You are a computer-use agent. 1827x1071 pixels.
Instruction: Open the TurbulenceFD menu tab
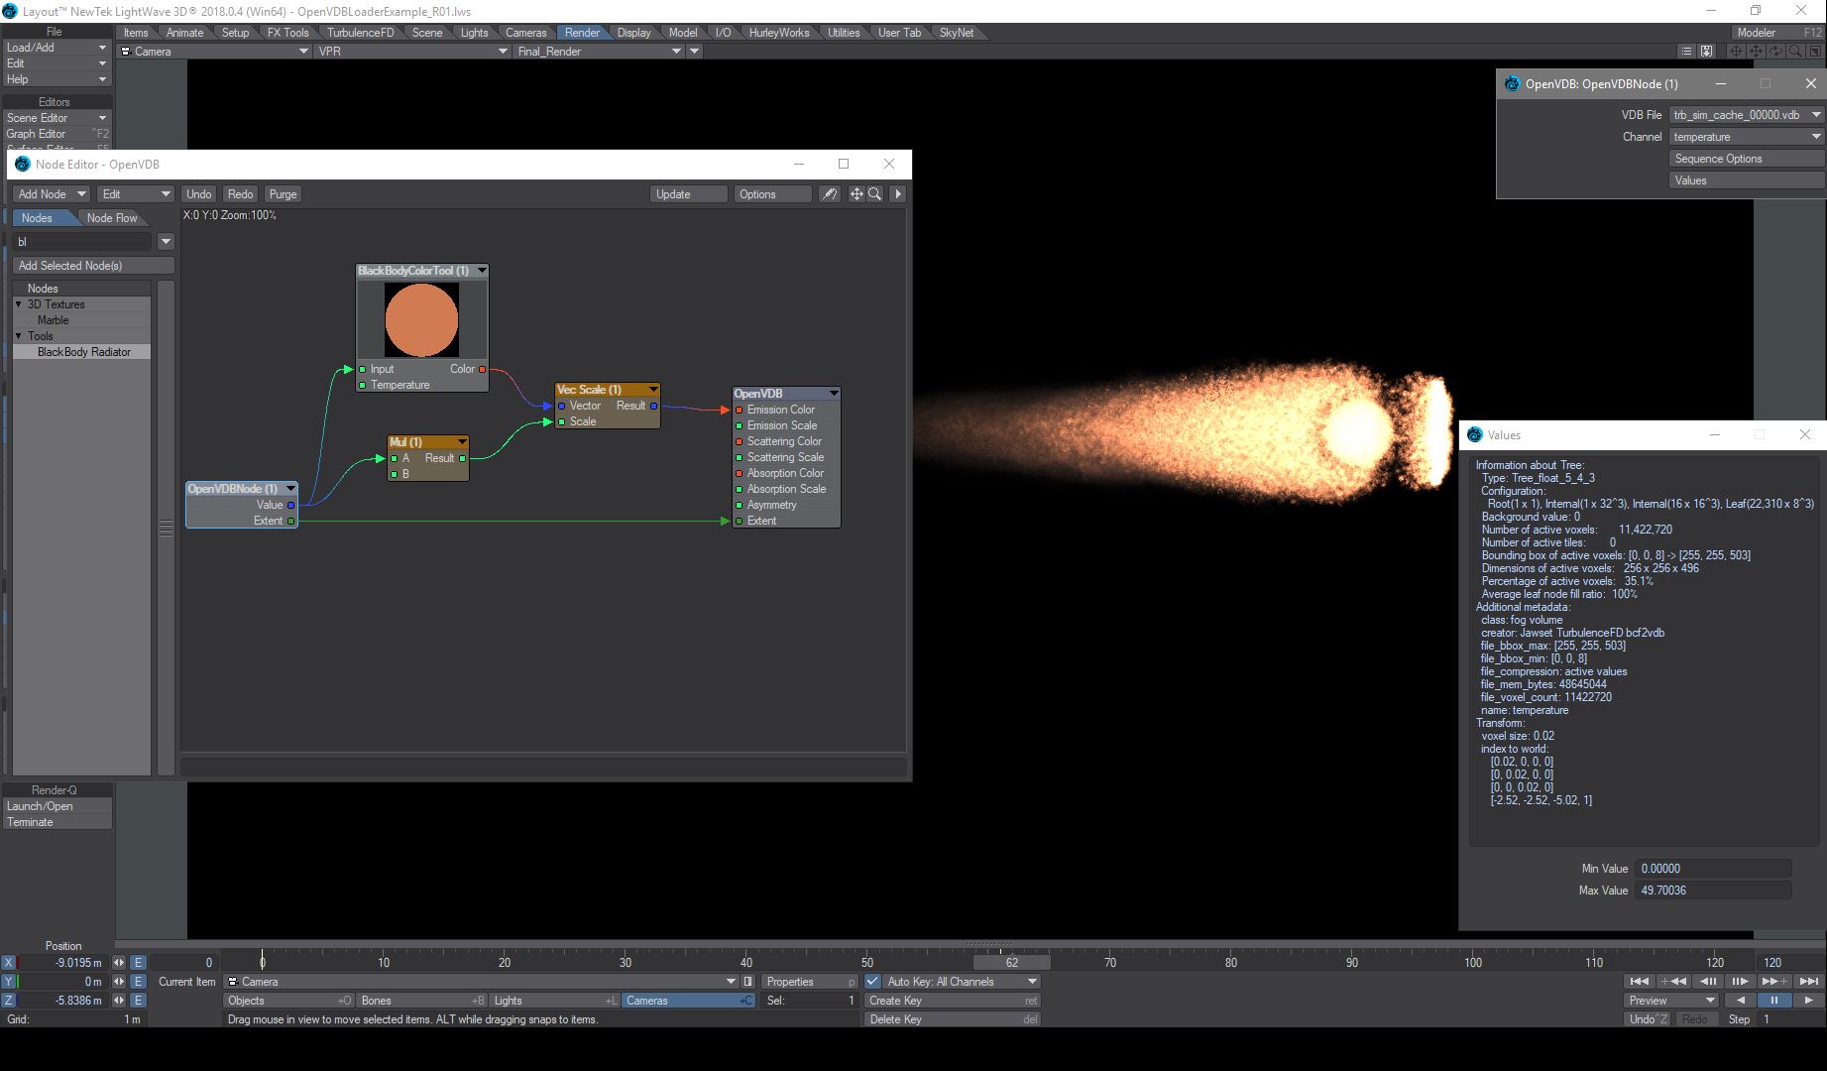coord(360,33)
